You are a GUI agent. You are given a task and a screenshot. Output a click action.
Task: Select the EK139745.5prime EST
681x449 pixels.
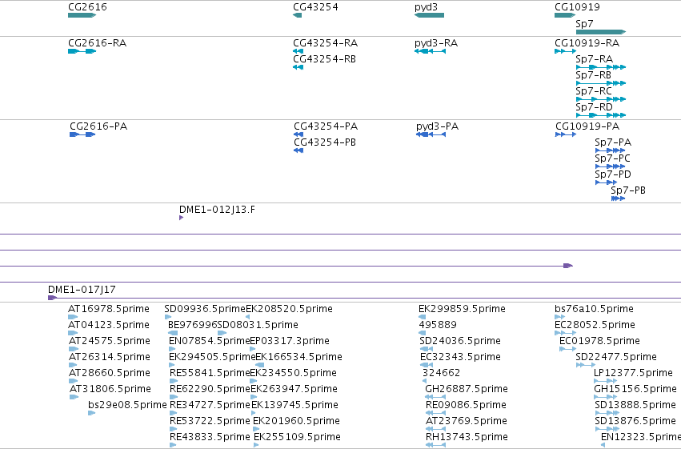254,413
